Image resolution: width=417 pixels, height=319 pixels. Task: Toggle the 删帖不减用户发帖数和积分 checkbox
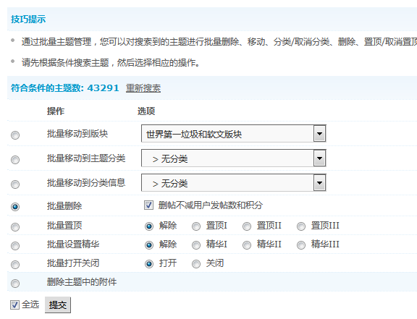click(148, 205)
